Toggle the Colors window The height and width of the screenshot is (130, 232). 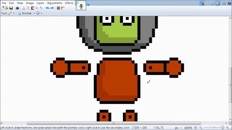(x=217, y=3)
